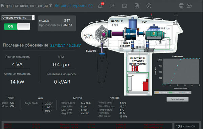Click the Atm Press '19 hPa' value
The image size is (203, 129).
tap(123, 116)
